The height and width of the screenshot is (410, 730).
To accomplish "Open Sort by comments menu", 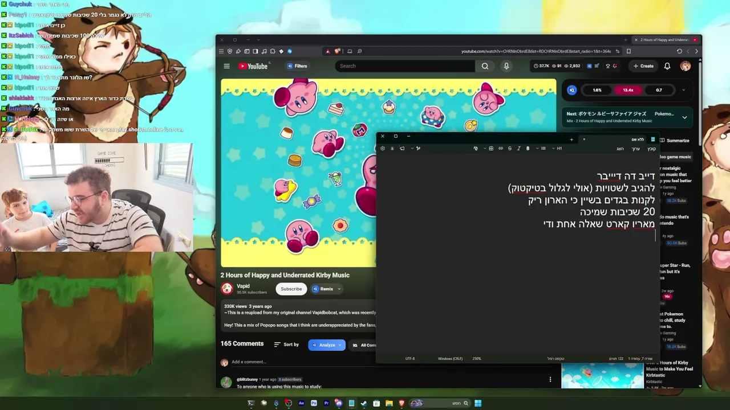I will [x=286, y=345].
